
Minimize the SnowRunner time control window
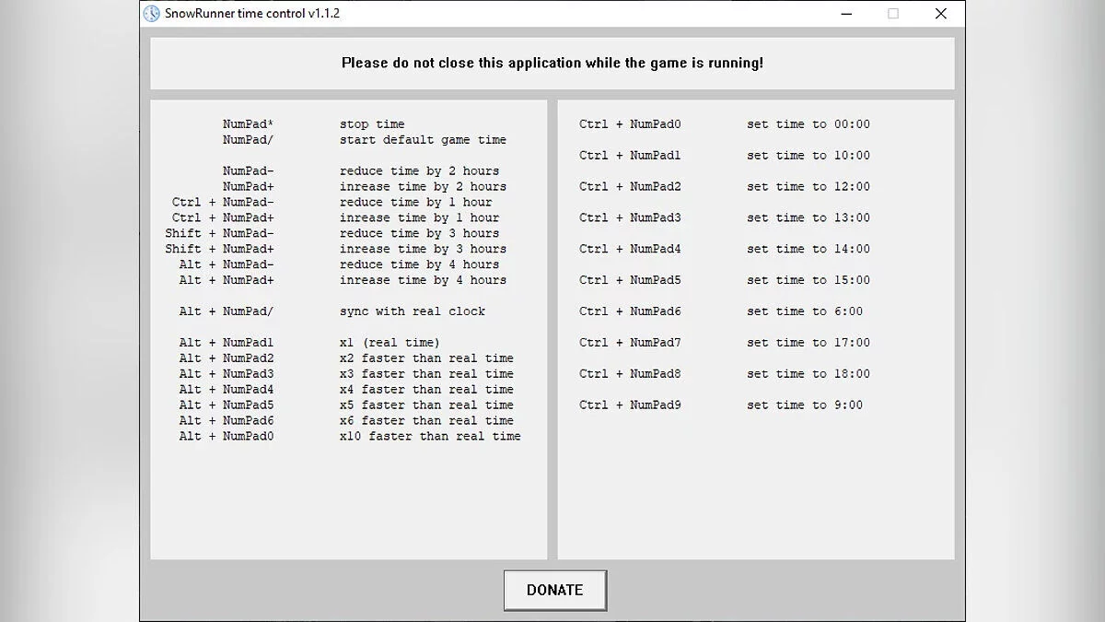point(845,14)
